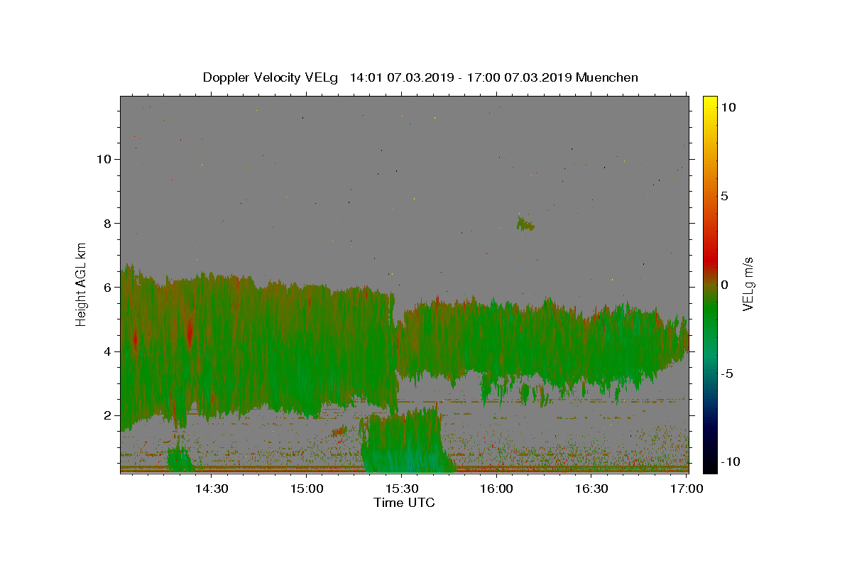
Task: Click the 14:30 time tick label
Action: point(212,488)
